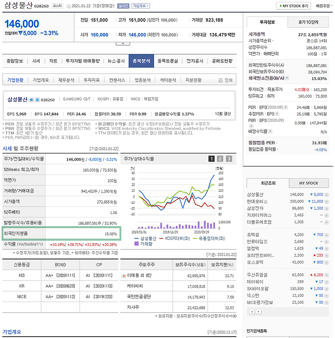Open the 종목토론실 tab
The width and height of the screenshot is (335, 338).
coord(168,61)
